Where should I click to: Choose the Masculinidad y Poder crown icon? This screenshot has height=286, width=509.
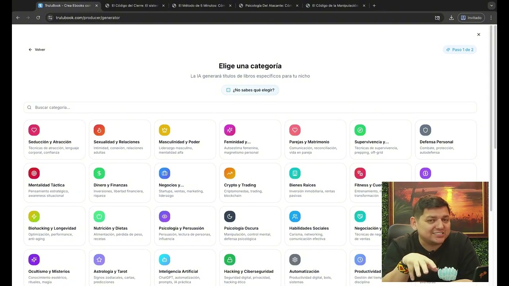click(164, 130)
